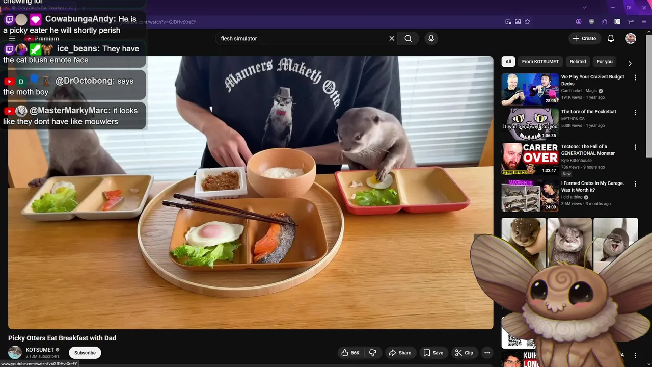
Task: Click the 2.13M subscribers text
Action: (42, 356)
